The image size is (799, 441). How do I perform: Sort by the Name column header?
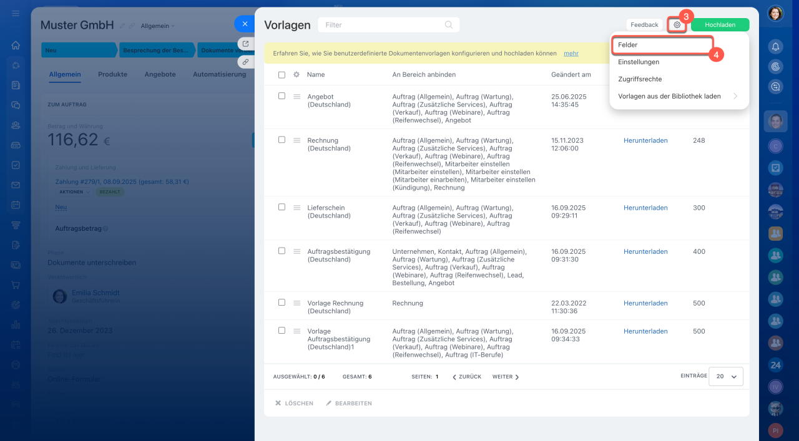click(316, 75)
